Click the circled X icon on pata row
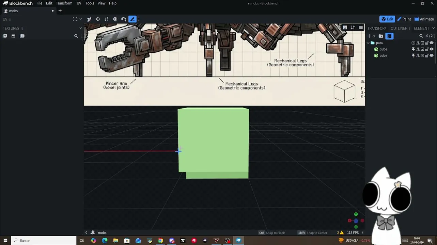The width and height of the screenshot is (437, 245). pos(413,43)
